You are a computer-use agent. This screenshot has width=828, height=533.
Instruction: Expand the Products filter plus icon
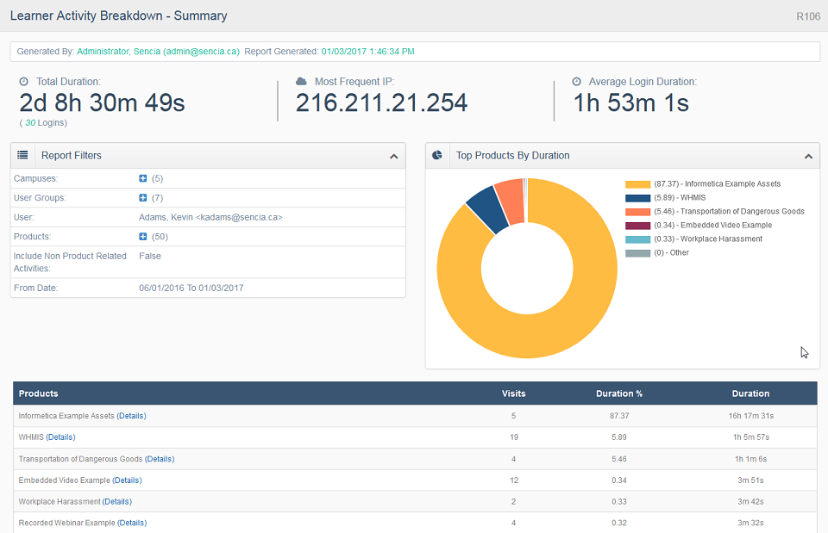click(x=142, y=237)
